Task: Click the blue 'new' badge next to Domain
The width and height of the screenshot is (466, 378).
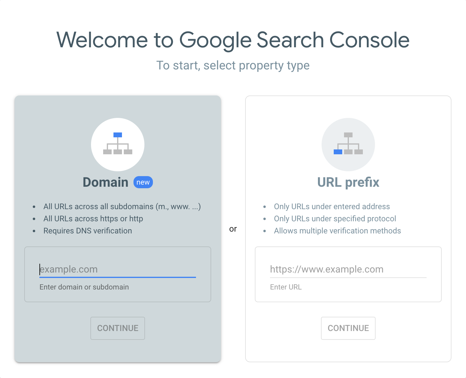Action: click(143, 182)
